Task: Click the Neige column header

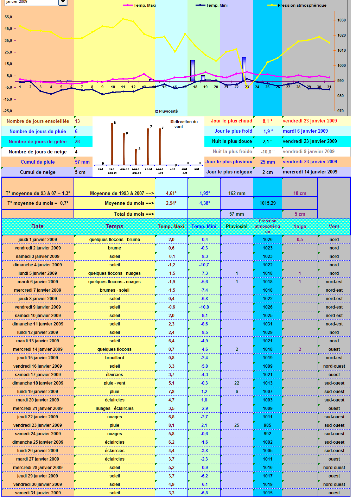Action: coord(300,226)
